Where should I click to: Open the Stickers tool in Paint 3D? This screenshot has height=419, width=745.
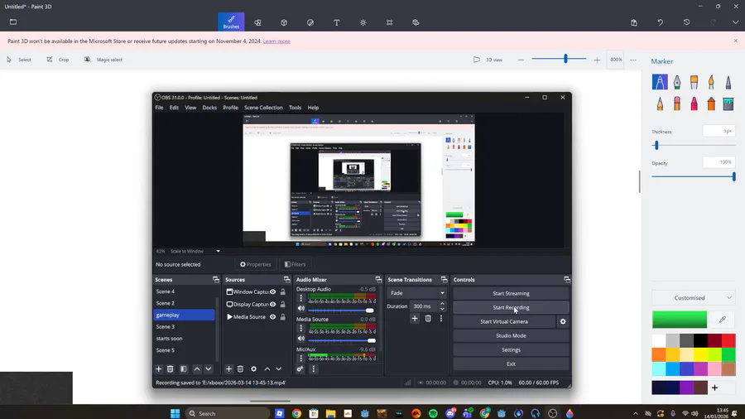coord(310,22)
